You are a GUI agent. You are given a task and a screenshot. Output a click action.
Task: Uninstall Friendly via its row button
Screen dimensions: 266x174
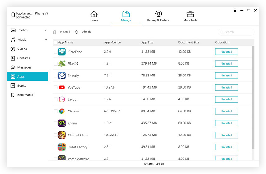click(226, 76)
